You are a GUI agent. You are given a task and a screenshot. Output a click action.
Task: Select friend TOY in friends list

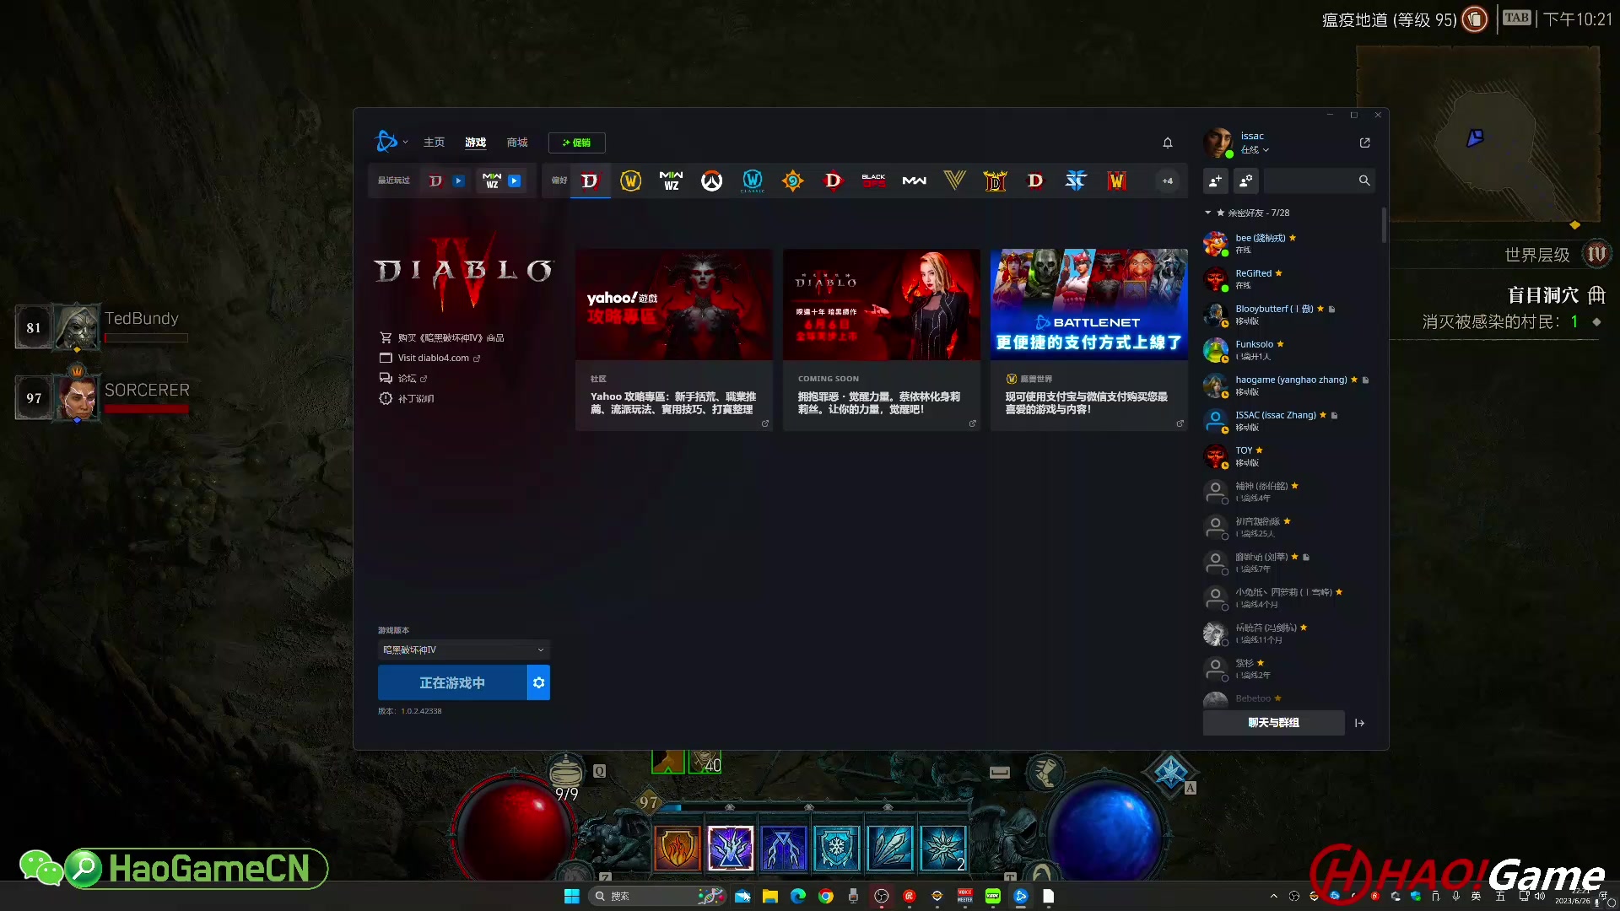(x=1289, y=456)
